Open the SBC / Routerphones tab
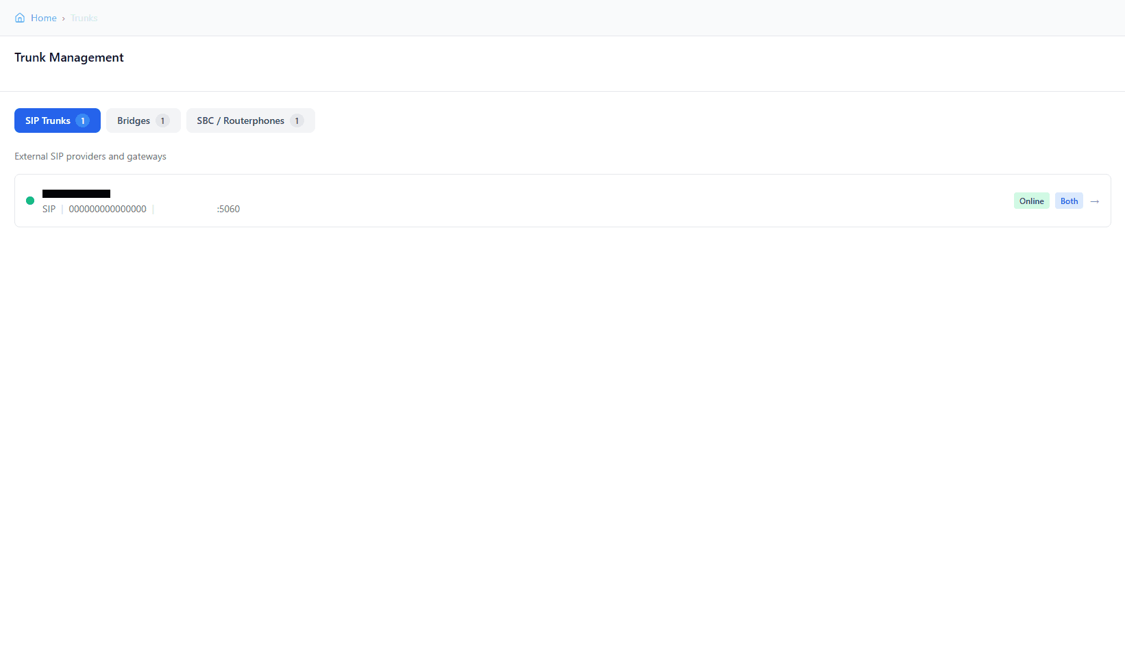The height and width of the screenshot is (647, 1125). (x=251, y=120)
